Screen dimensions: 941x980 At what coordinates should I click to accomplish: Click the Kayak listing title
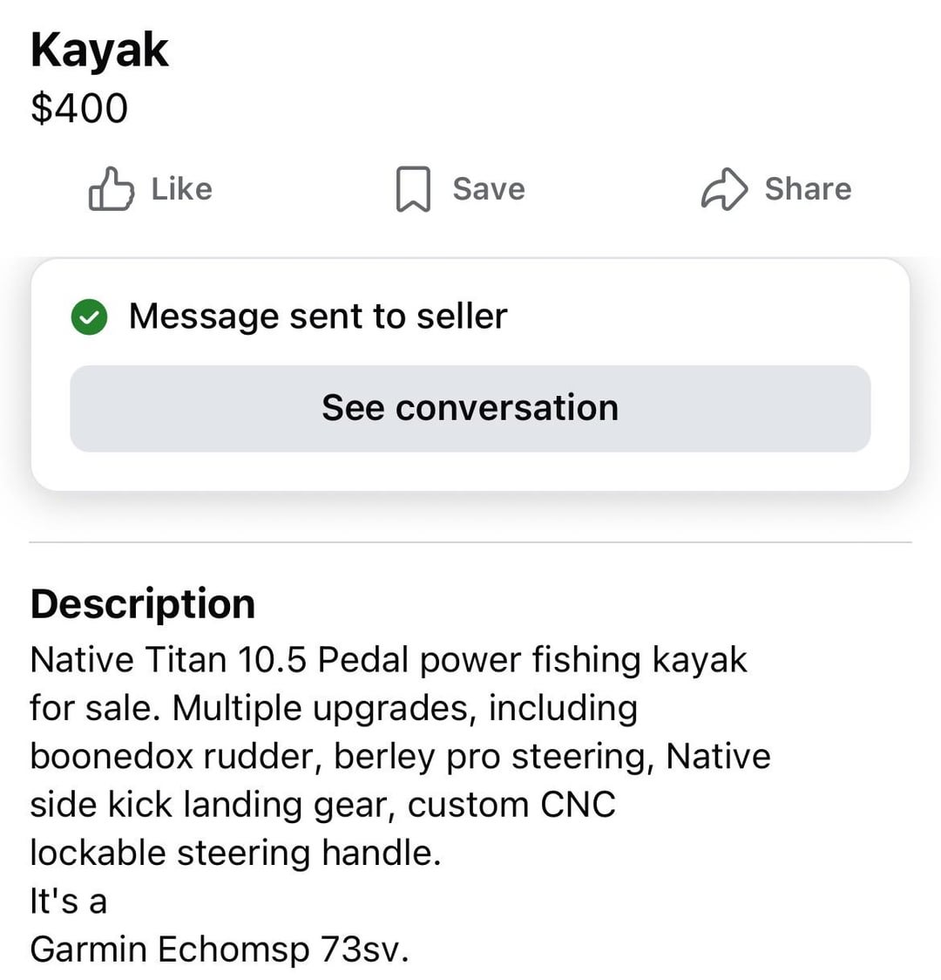[98, 50]
